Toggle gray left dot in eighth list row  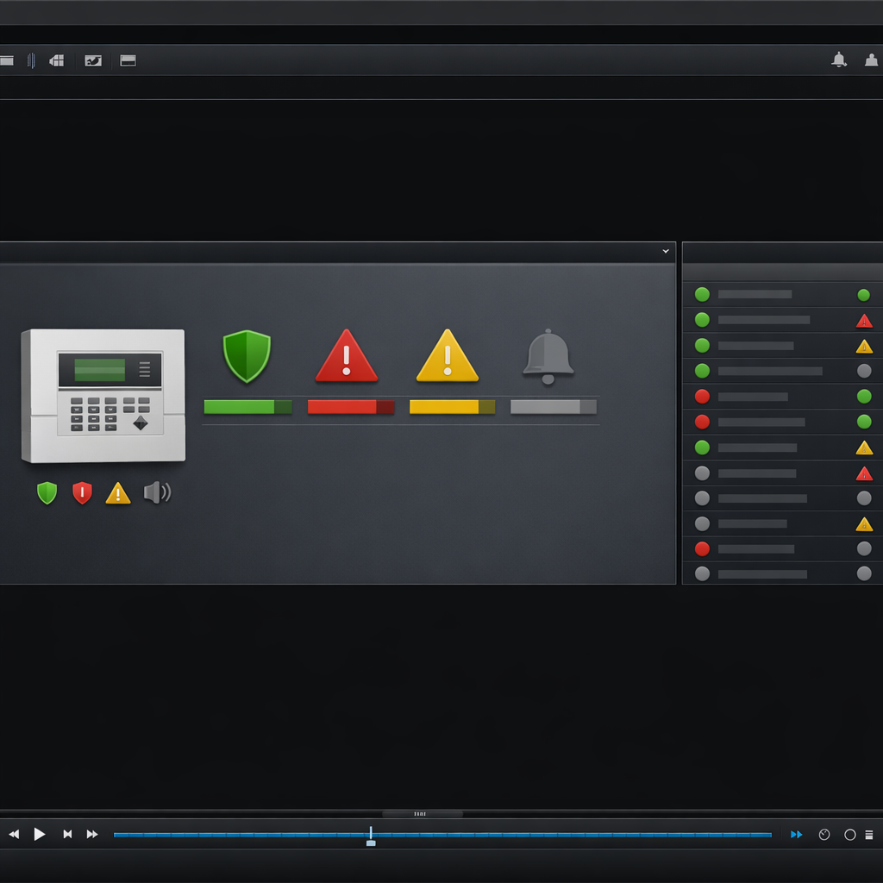702,473
